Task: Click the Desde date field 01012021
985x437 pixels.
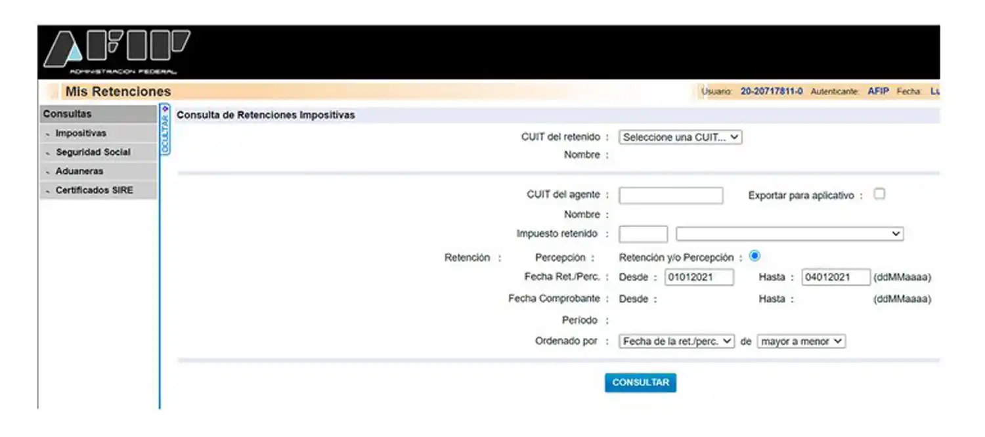Action: [x=699, y=277]
